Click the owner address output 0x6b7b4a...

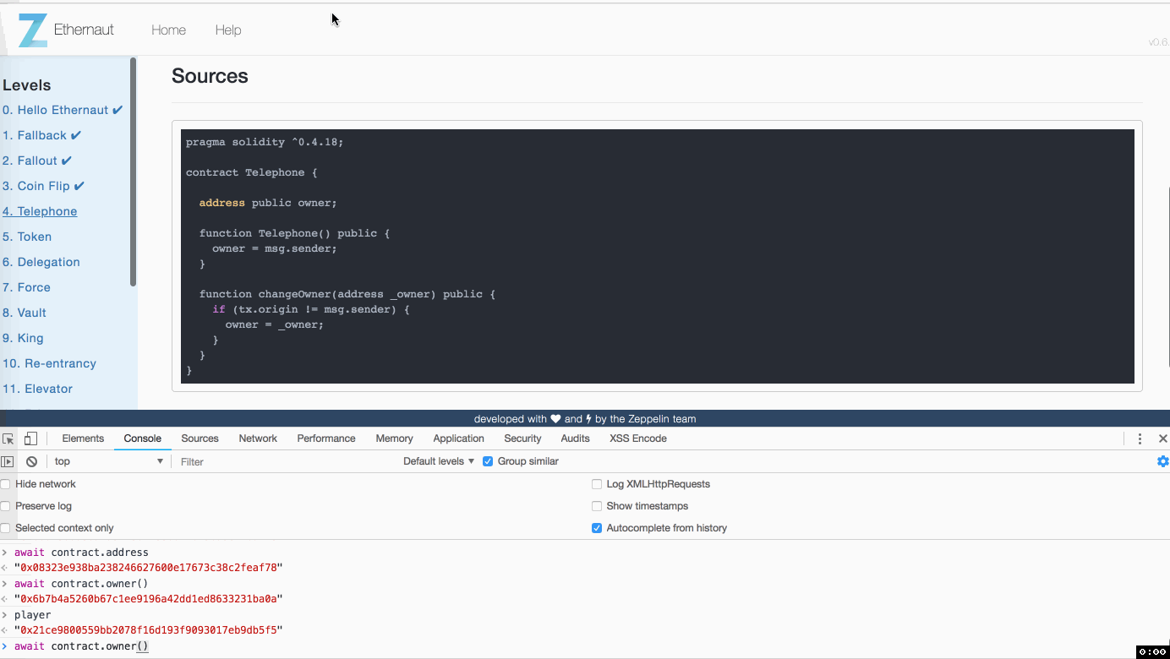coord(148,599)
